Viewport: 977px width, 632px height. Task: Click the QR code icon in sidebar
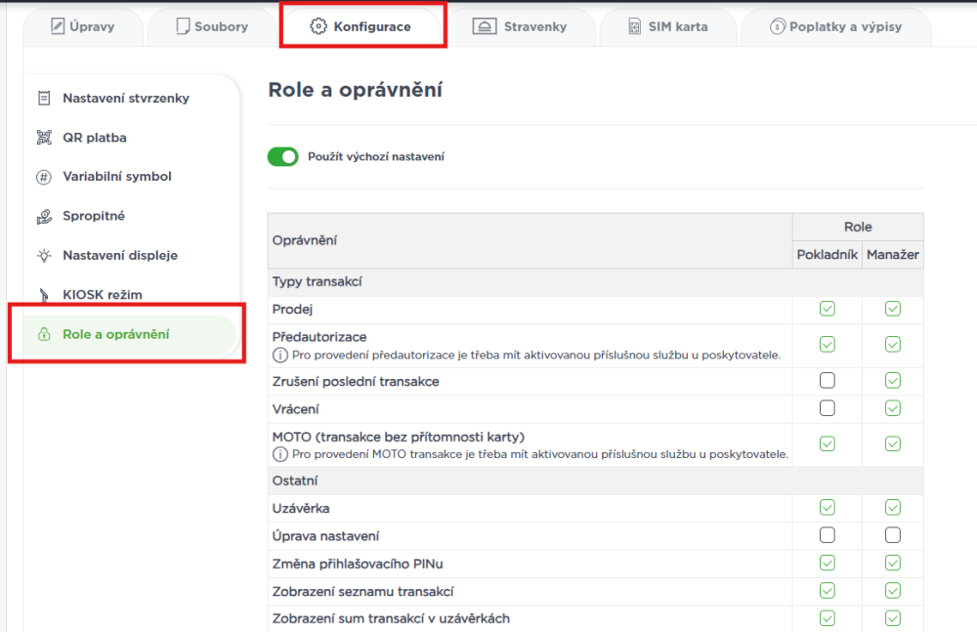[x=44, y=138]
